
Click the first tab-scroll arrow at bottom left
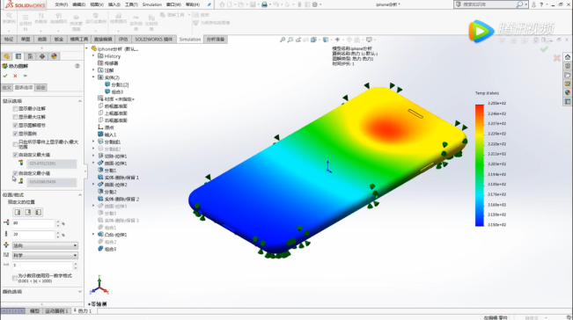click(4, 311)
